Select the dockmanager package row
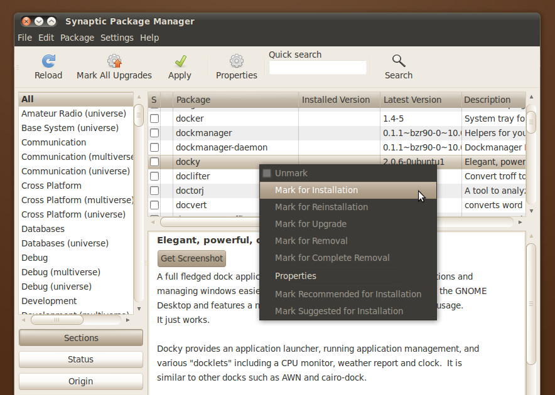 337,133
